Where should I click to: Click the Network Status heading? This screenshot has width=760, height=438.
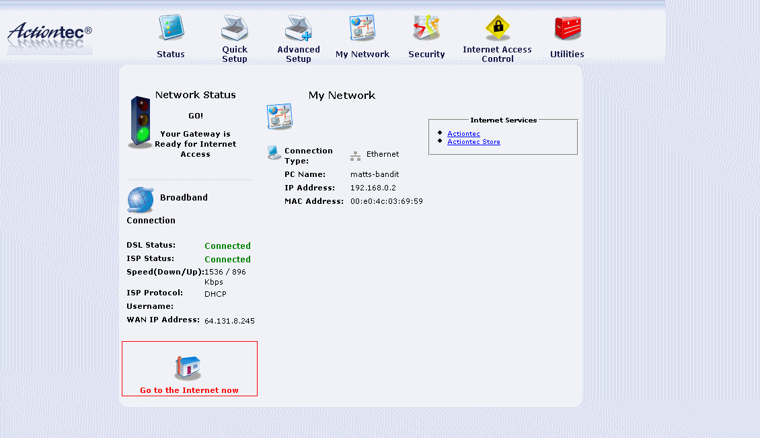(x=195, y=95)
